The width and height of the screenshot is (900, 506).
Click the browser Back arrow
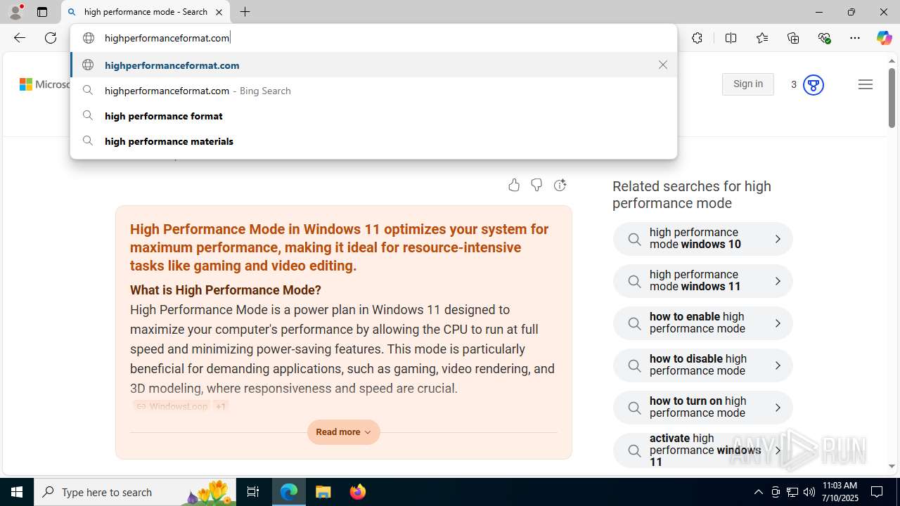[x=20, y=38]
